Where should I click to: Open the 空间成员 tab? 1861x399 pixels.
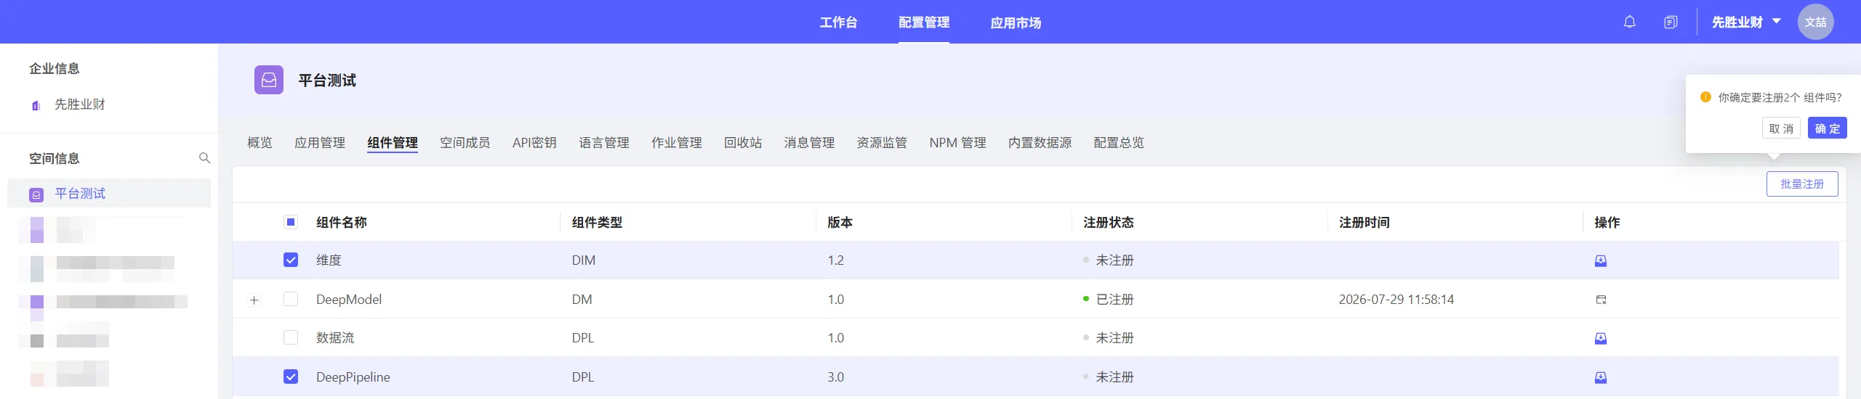point(465,142)
